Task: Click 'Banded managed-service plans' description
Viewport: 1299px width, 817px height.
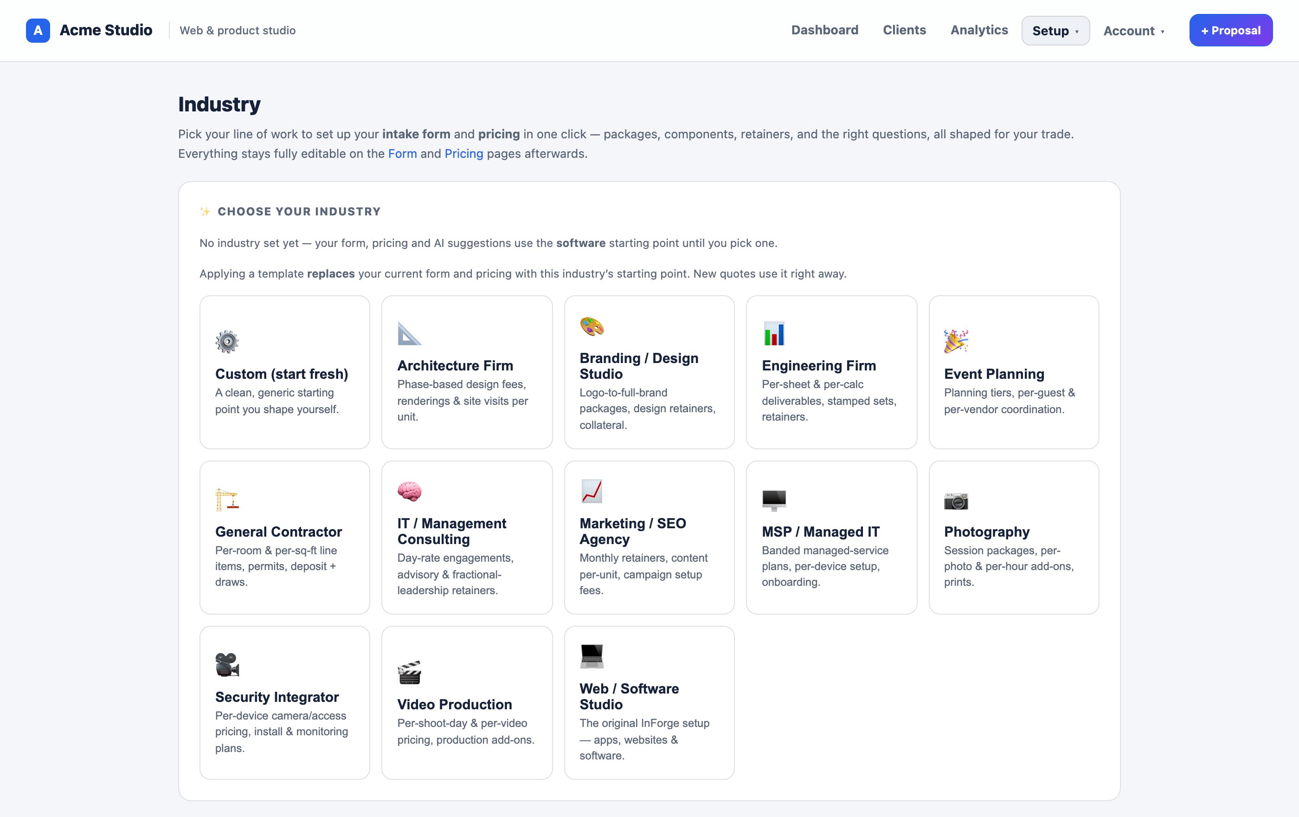Action: [825, 566]
